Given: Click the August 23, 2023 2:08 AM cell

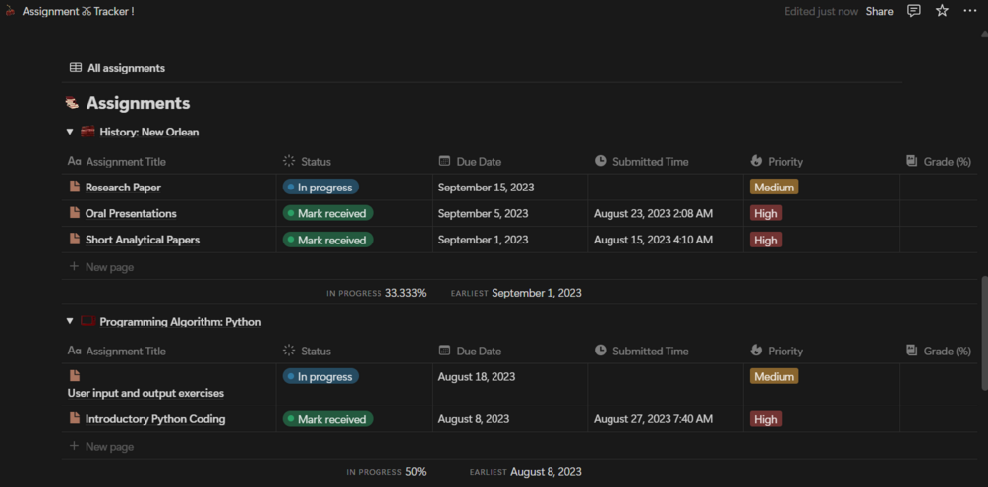Looking at the screenshot, I should pyautogui.click(x=666, y=213).
